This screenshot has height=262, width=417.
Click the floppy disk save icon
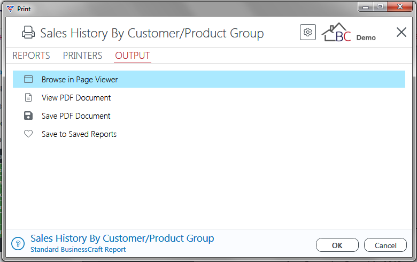coord(28,115)
